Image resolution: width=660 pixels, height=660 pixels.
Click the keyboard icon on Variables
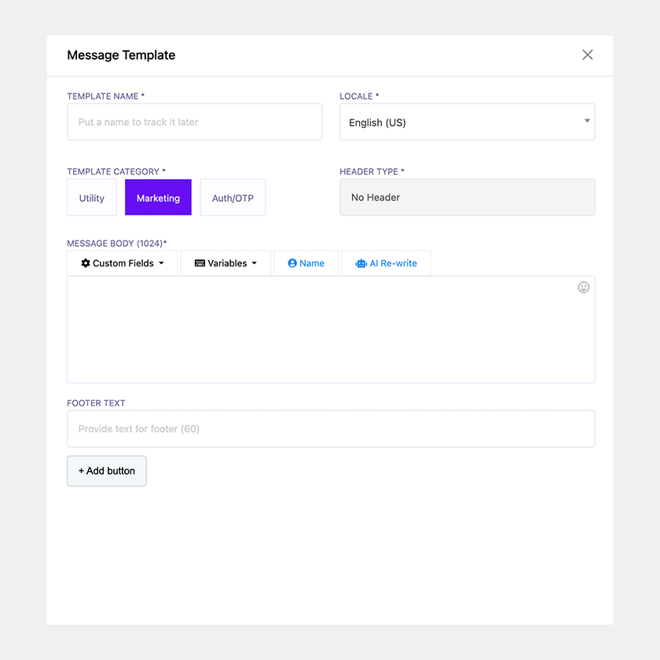point(200,263)
